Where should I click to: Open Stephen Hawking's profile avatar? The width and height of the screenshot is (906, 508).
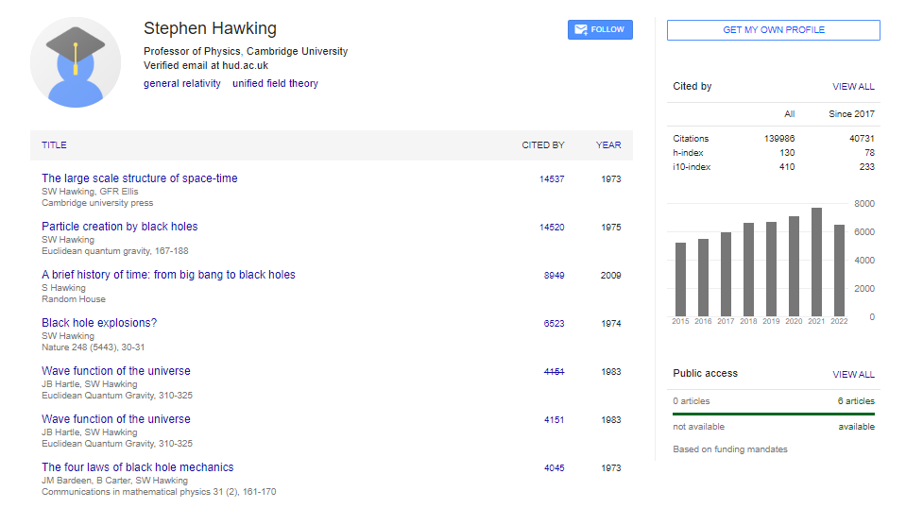[x=76, y=62]
